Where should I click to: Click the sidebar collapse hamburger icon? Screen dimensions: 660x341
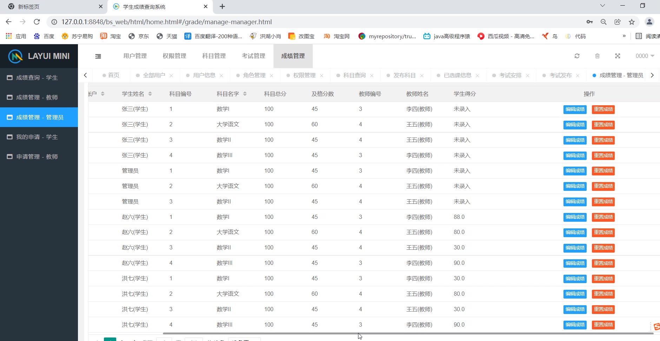point(98,56)
